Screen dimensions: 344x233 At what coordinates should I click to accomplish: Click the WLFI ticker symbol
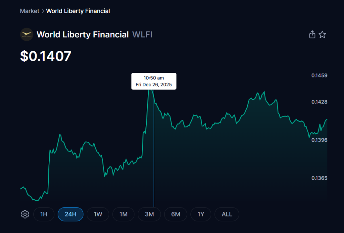coord(142,34)
